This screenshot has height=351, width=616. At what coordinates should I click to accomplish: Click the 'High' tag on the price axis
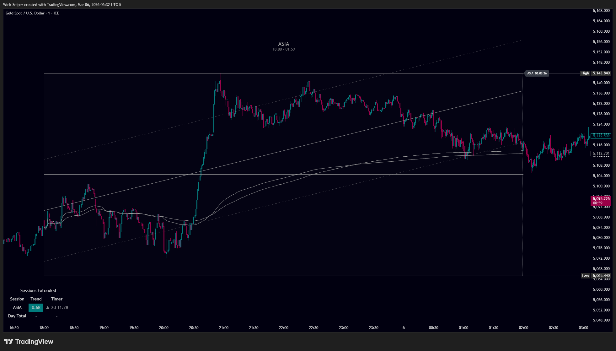click(585, 73)
